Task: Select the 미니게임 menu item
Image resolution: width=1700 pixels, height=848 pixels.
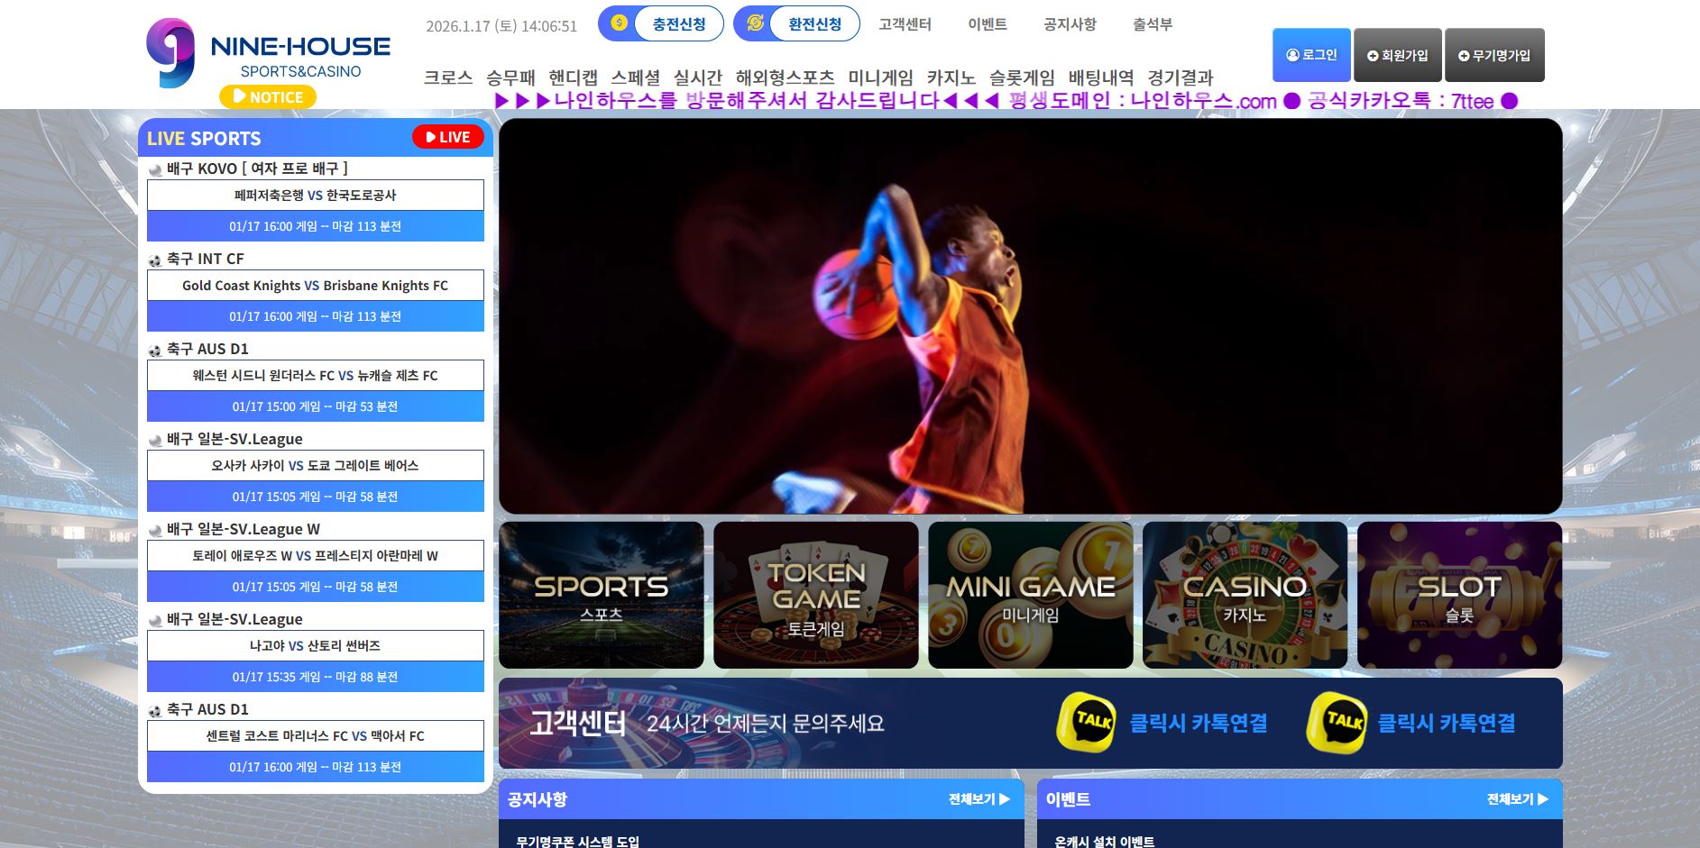Action: click(880, 78)
